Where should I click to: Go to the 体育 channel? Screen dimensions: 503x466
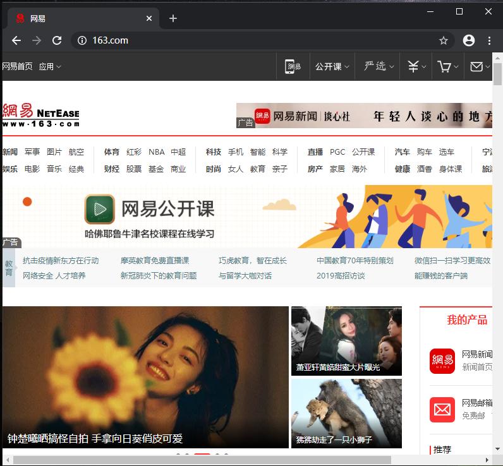pos(112,152)
